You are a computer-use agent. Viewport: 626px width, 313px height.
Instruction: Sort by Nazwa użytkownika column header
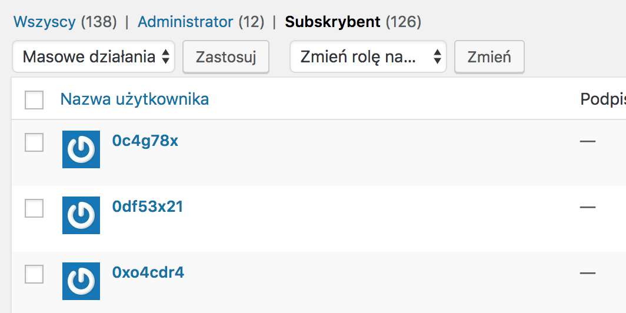coord(135,99)
